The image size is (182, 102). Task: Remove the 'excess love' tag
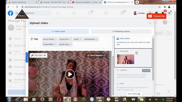click(x=70, y=39)
